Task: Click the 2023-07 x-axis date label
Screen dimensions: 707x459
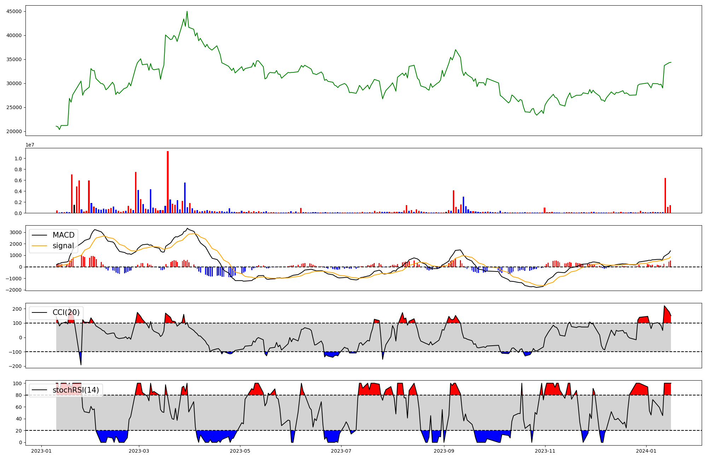Action: pos(341,451)
